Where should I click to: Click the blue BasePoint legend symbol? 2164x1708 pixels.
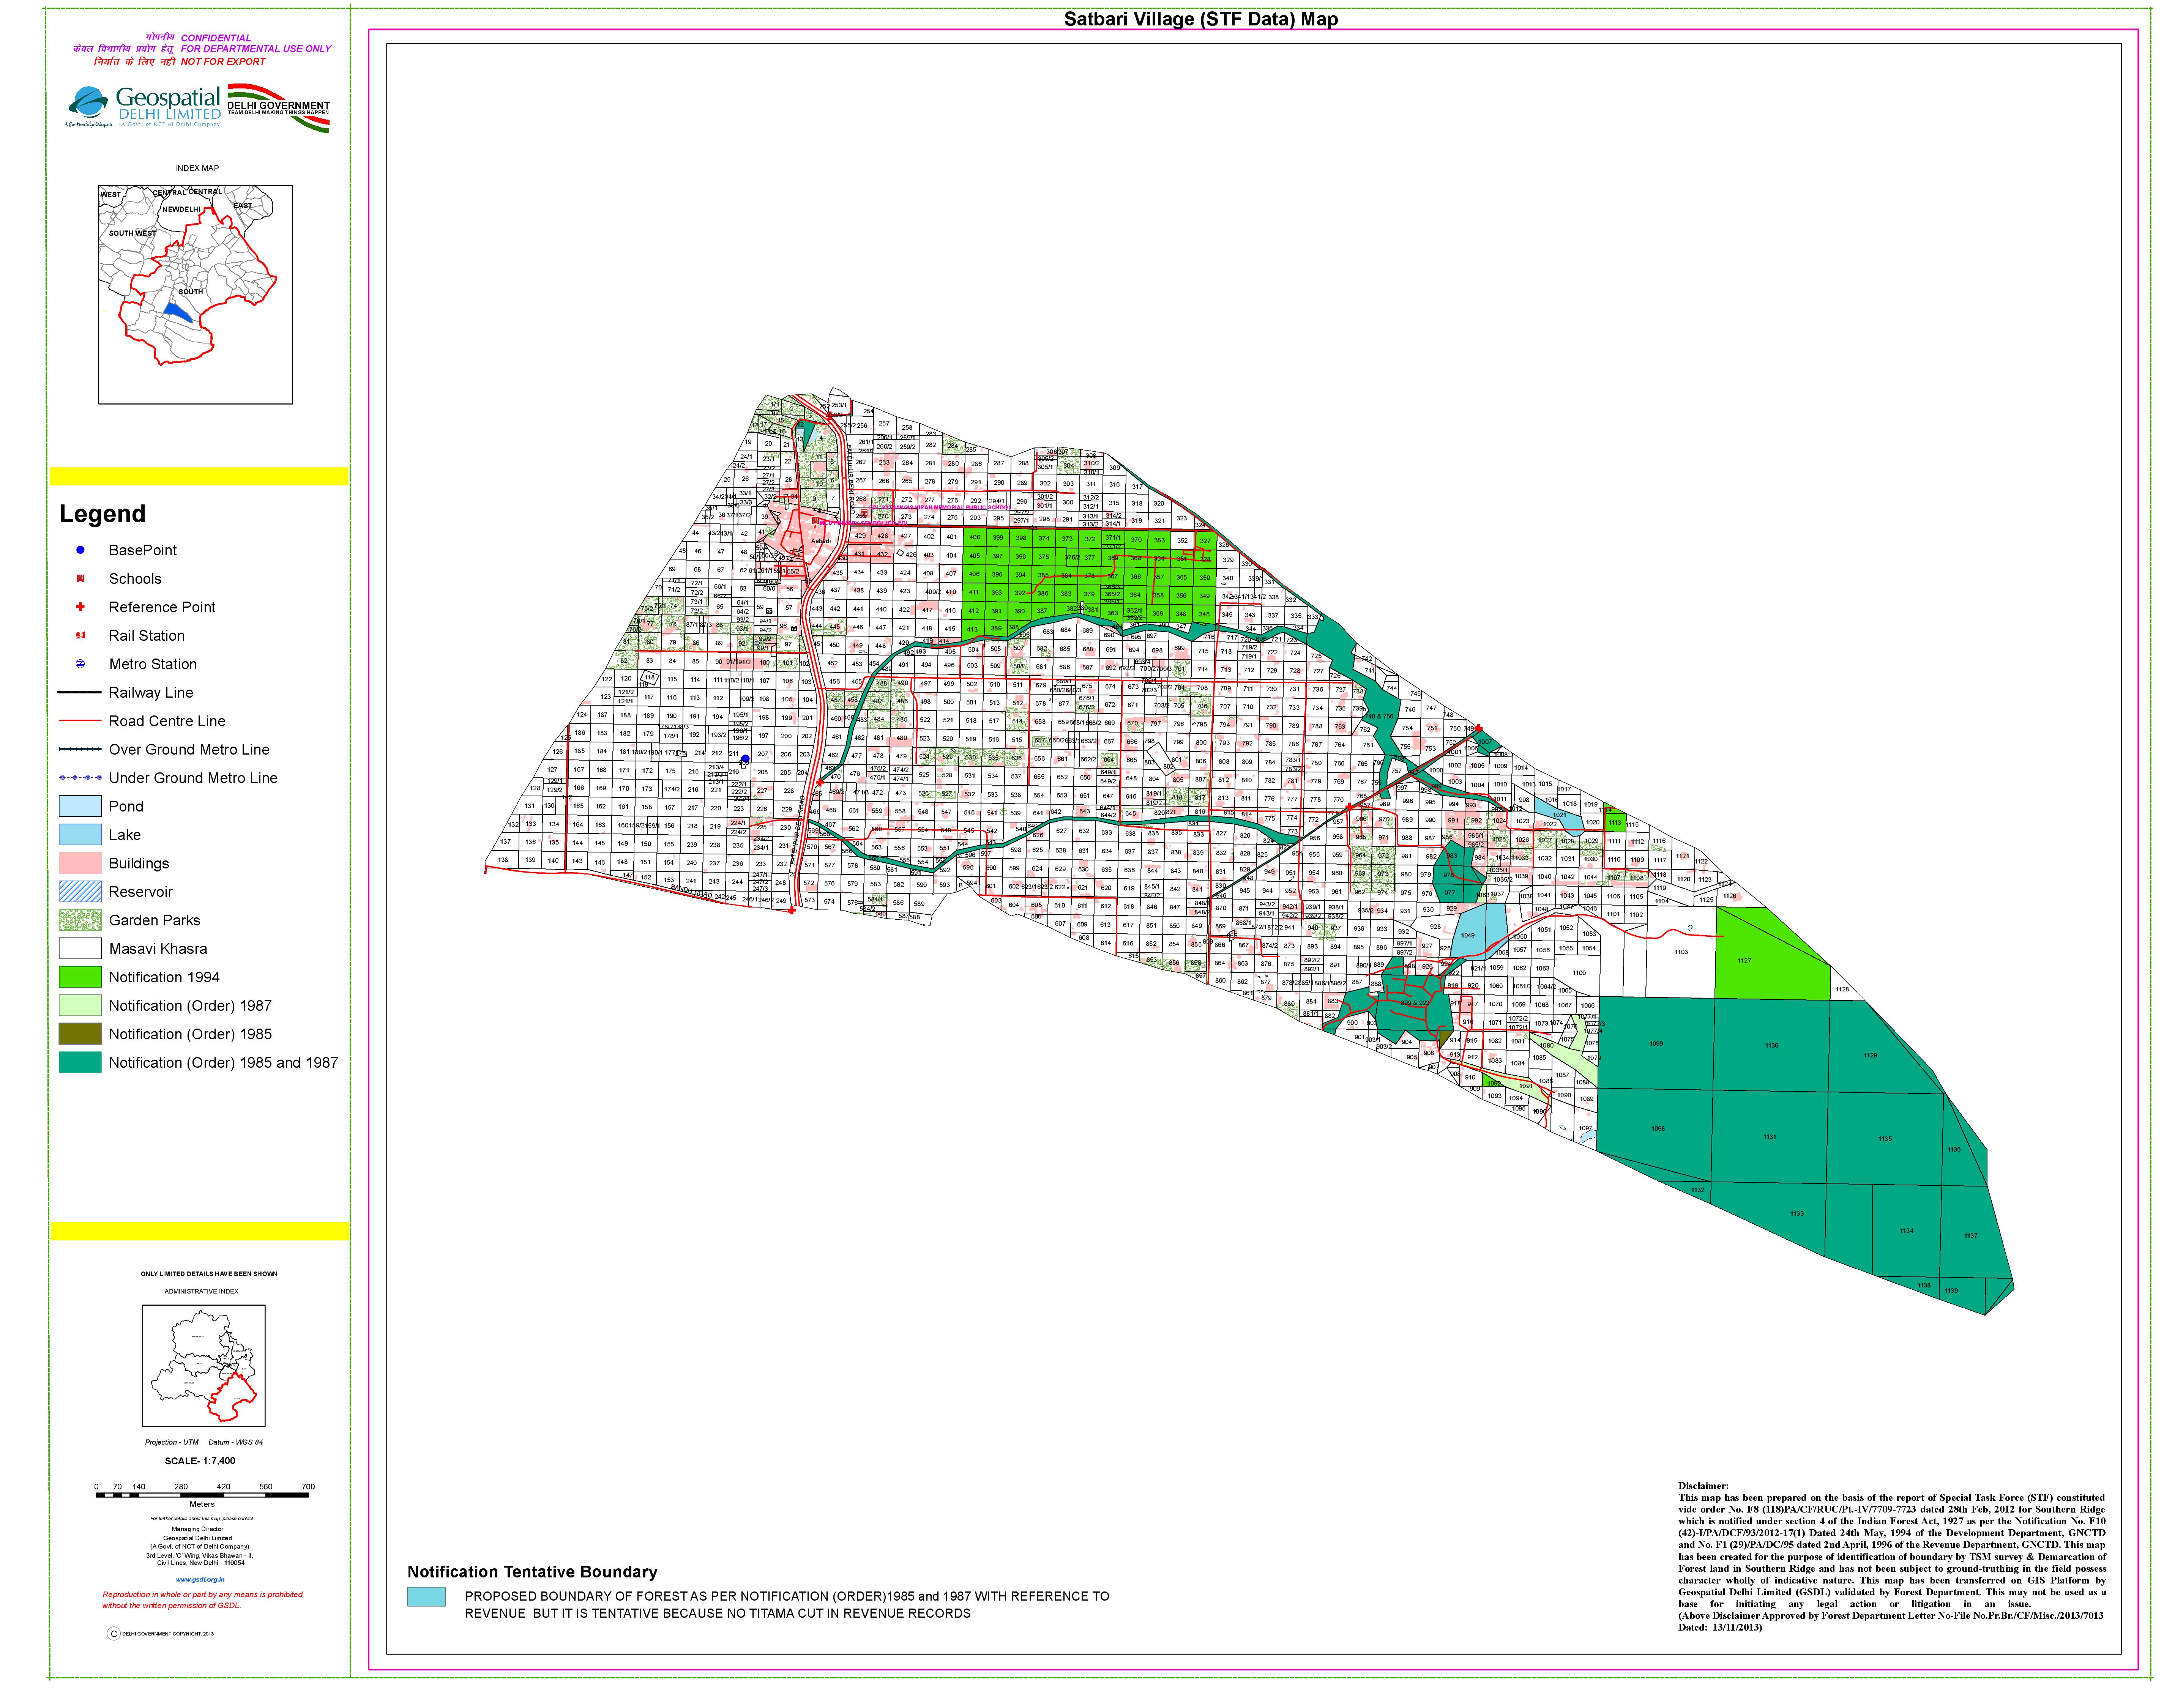point(81,550)
